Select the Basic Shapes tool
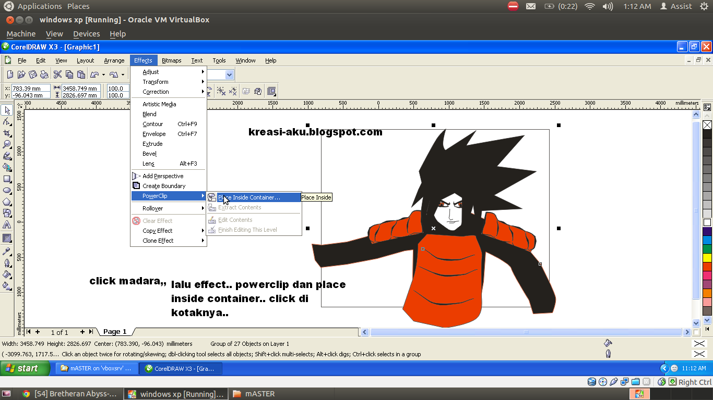Screen dimensions: 713x400 click(x=7, y=213)
